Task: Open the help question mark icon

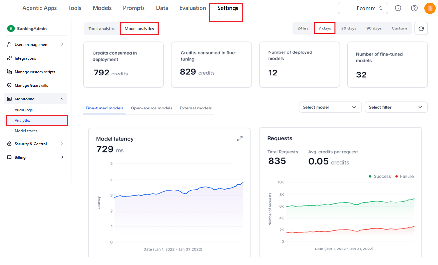Action: (414, 8)
